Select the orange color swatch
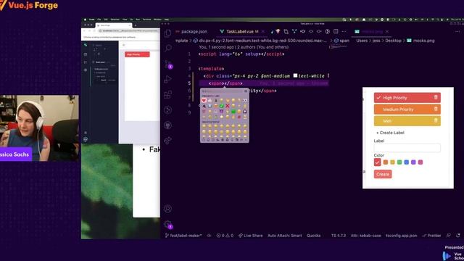The image size is (464, 261). pyautogui.click(x=386, y=162)
